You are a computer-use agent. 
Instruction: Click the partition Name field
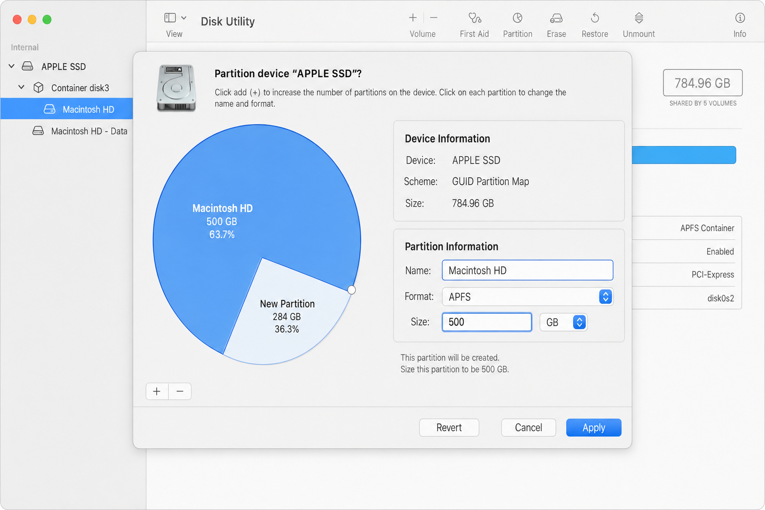tap(527, 270)
